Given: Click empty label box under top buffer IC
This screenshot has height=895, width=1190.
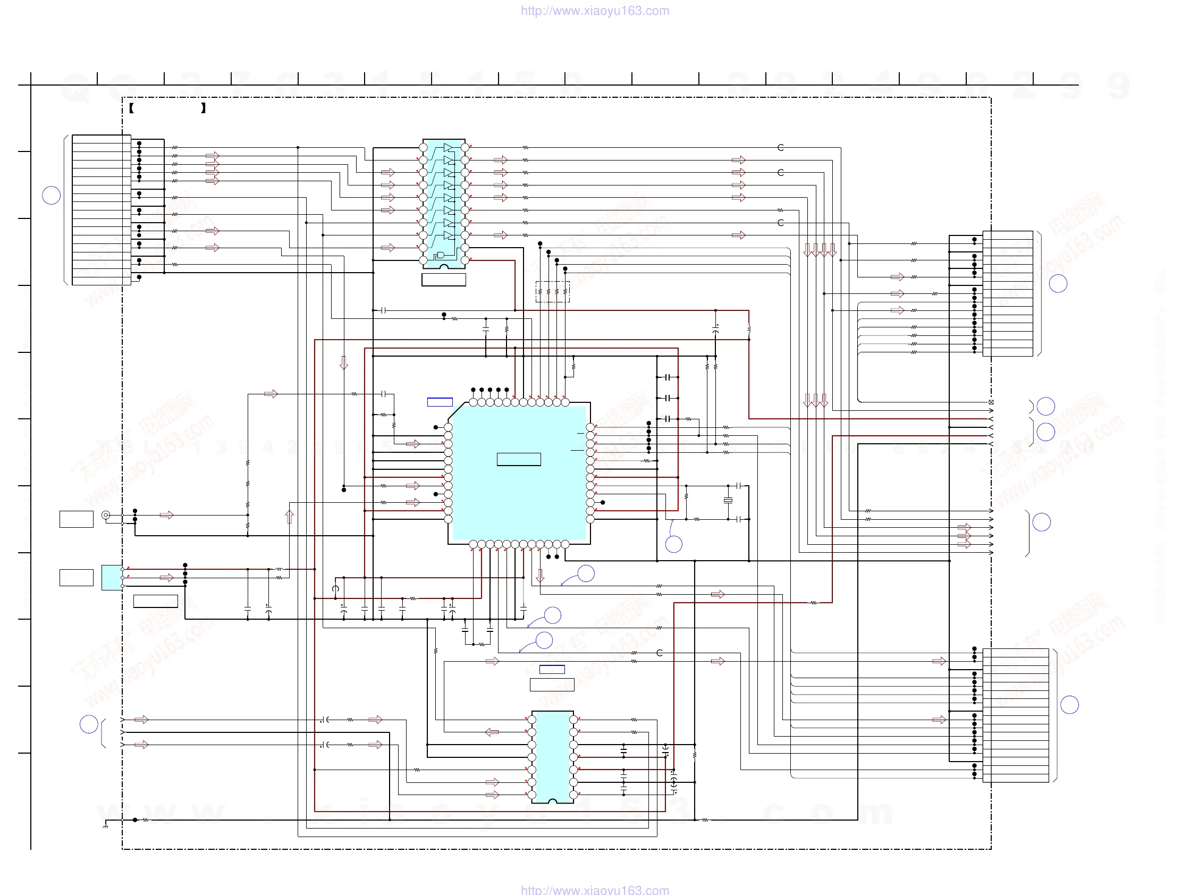Looking at the screenshot, I should pyautogui.click(x=444, y=280).
